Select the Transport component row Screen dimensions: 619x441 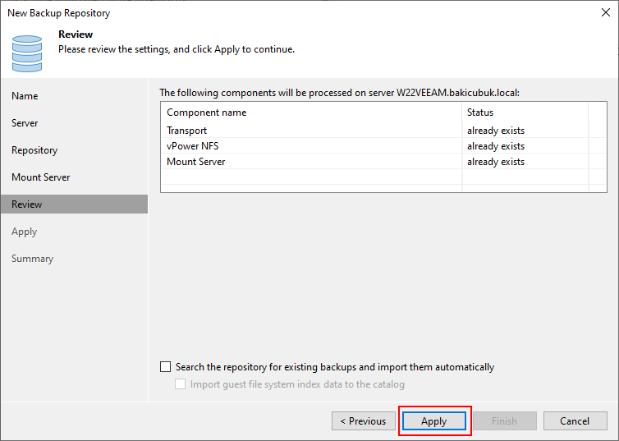pyautogui.click(x=383, y=131)
